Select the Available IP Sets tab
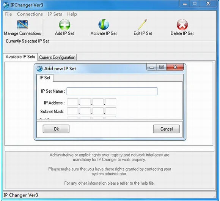The width and height of the screenshot is (220, 201). pos(20,57)
